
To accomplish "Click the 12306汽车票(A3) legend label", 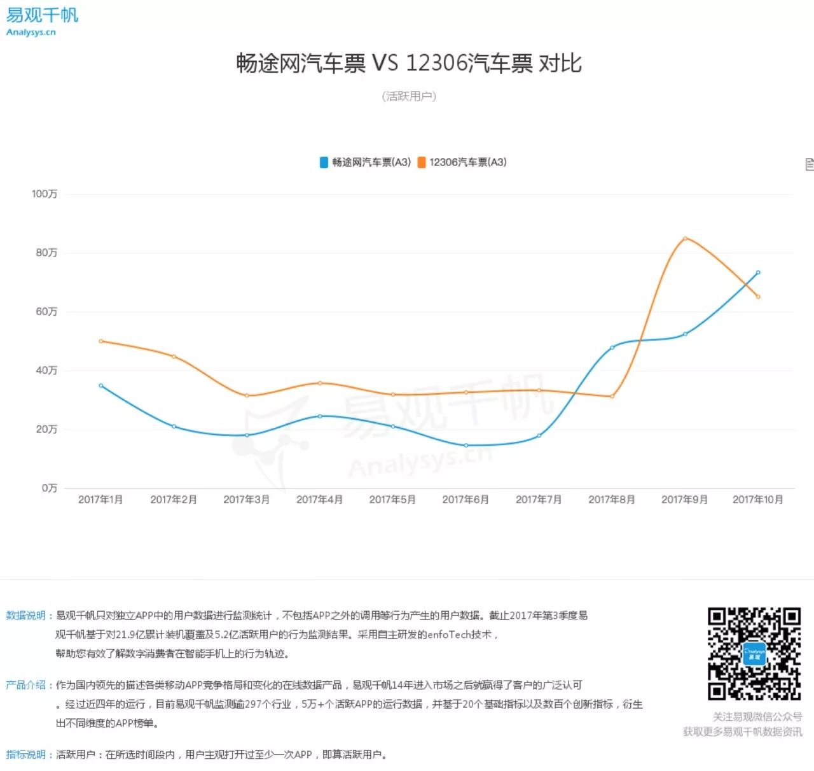I will pyautogui.click(x=468, y=162).
